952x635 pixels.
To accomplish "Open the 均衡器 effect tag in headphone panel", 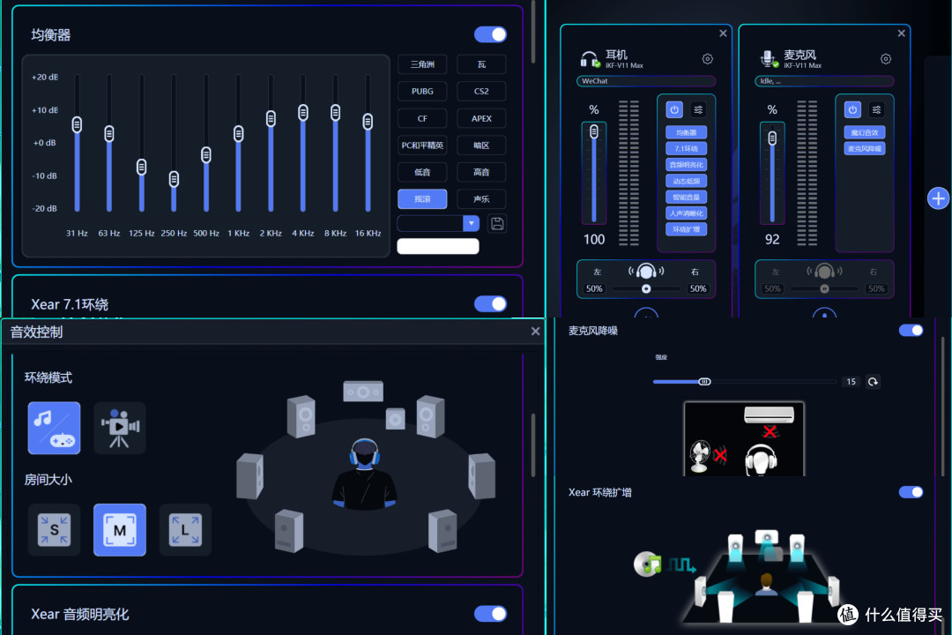I will tap(686, 132).
